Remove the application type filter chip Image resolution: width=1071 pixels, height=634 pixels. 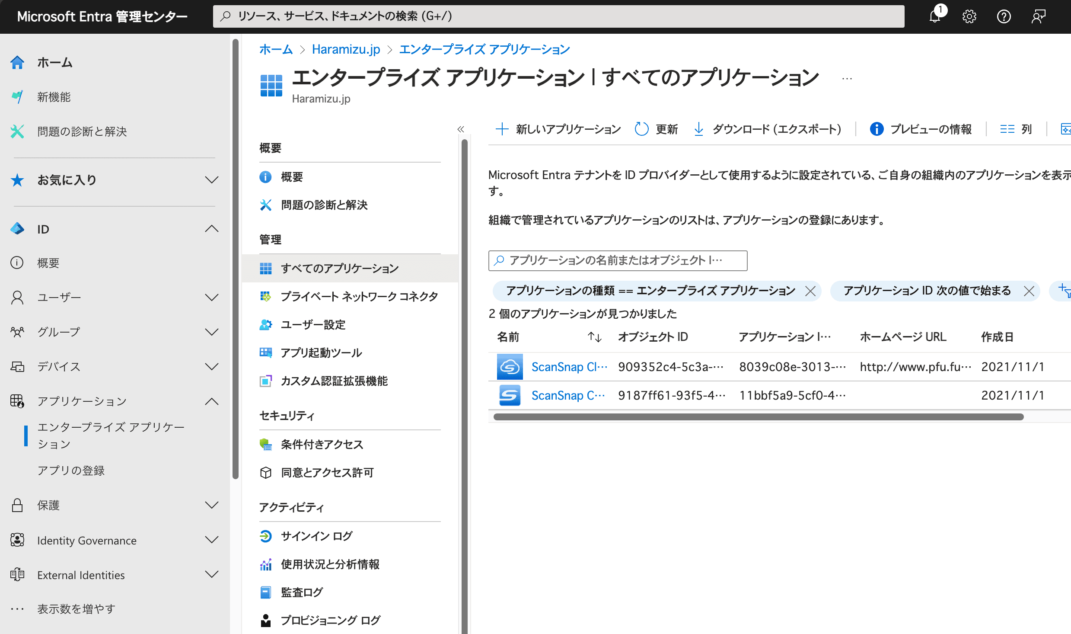pyautogui.click(x=810, y=291)
